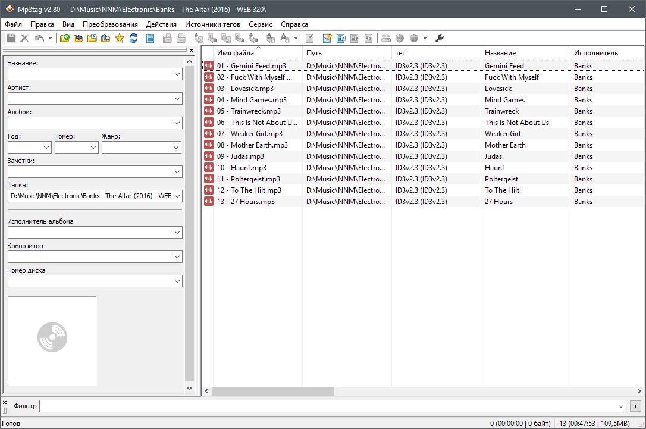Viewport: 646px width, 429px height.
Task: Open the Вид menu
Action: [x=68, y=24]
